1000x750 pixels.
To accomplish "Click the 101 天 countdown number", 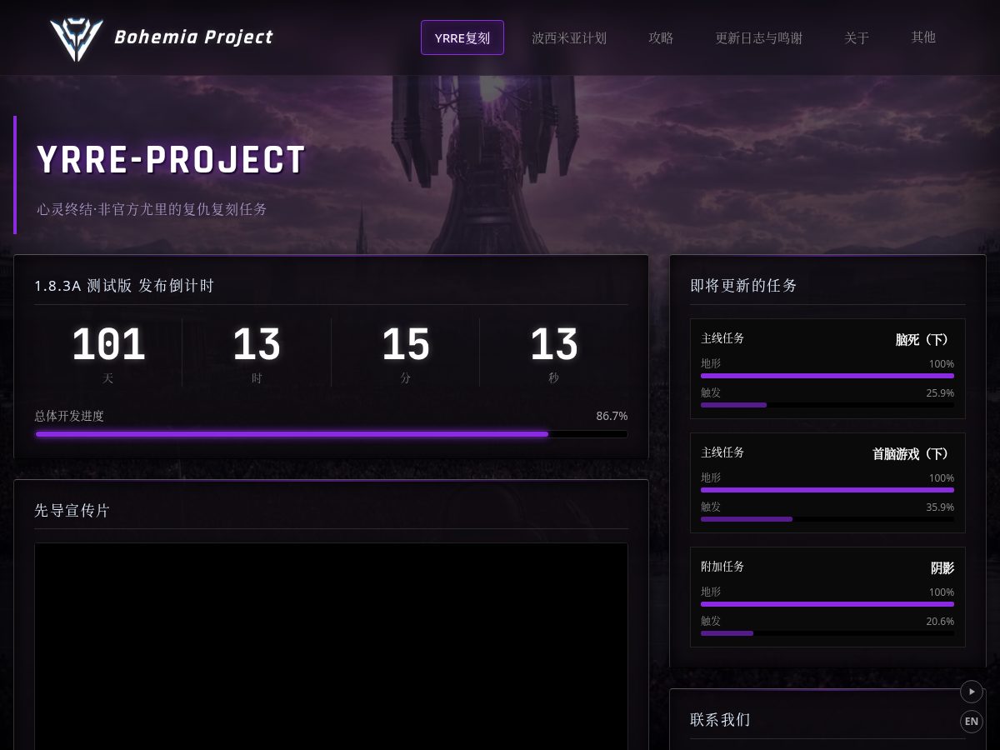I will 108,344.
